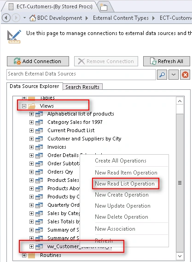The height and width of the screenshot is (262, 192).
Task: Open the new tab icon
Action: pyautogui.click(x=104, y=7)
